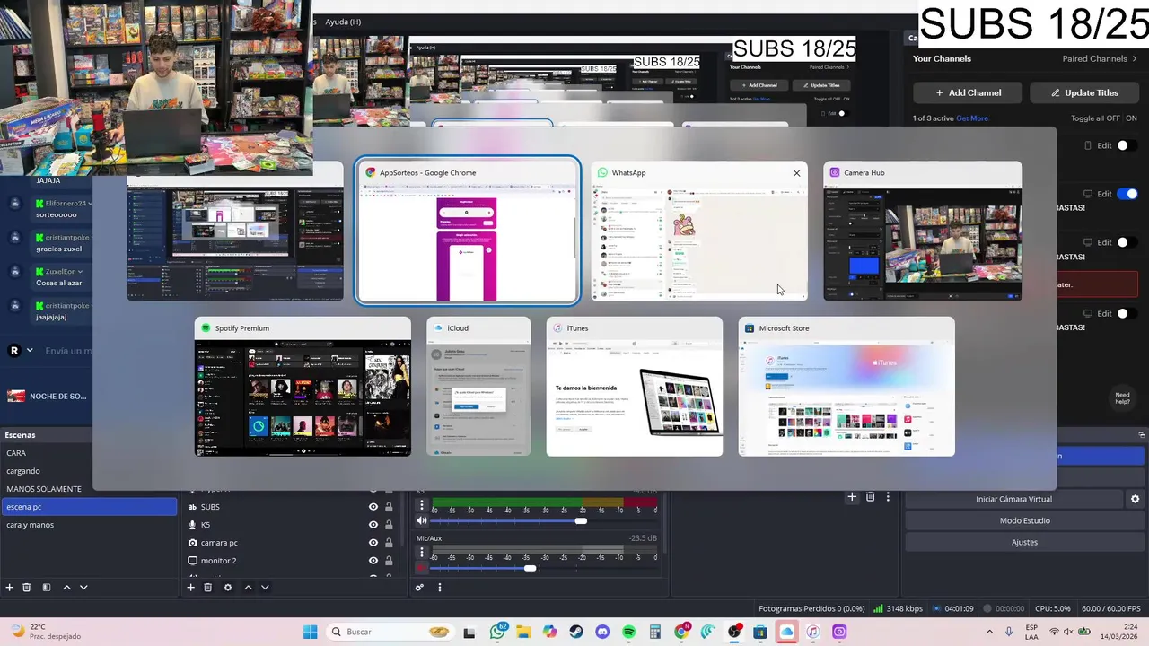Open virtual camera settings gear

pos(1135,499)
